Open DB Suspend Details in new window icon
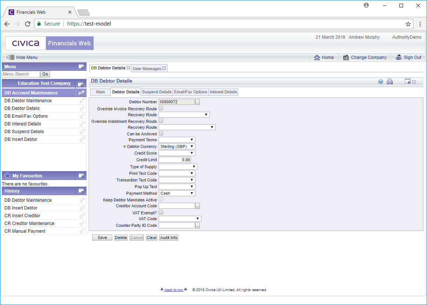The height and width of the screenshot is (305, 427). tap(82, 132)
